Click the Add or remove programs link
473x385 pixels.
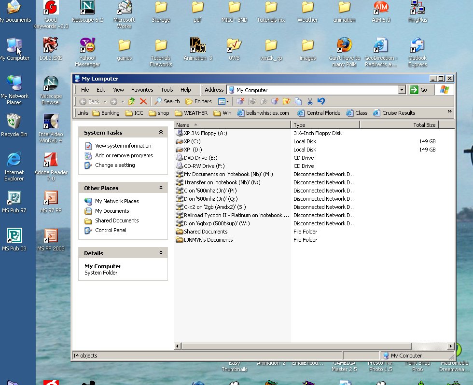(124, 155)
